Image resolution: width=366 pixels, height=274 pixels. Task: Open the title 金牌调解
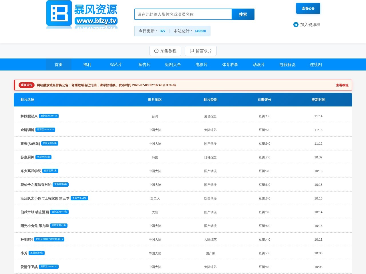pos(27,130)
